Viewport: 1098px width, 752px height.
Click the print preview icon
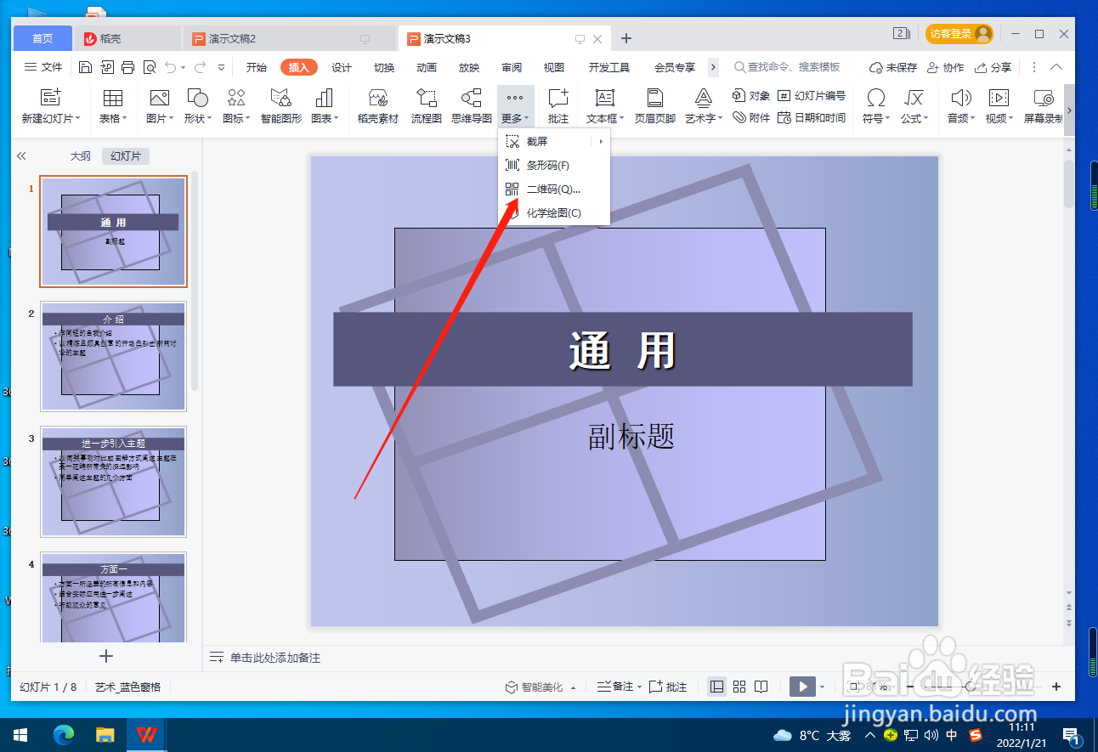(x=150, y=67)
